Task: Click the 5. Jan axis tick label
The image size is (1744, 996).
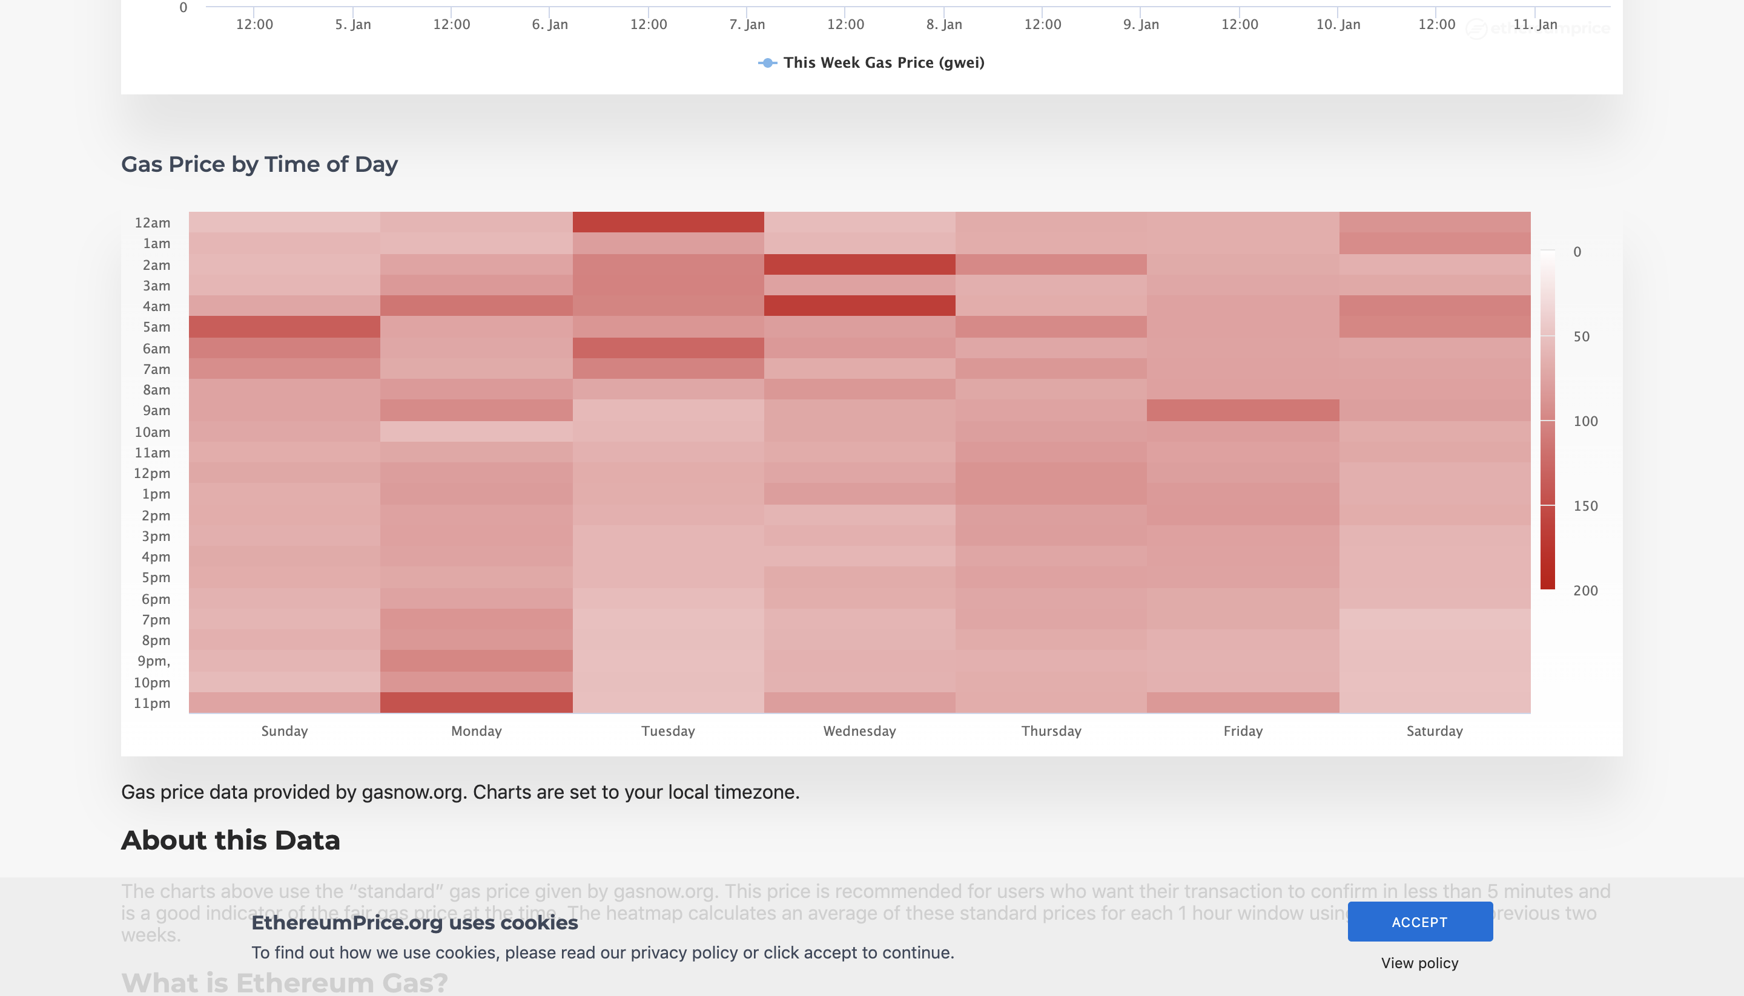Action: [352, 25]
